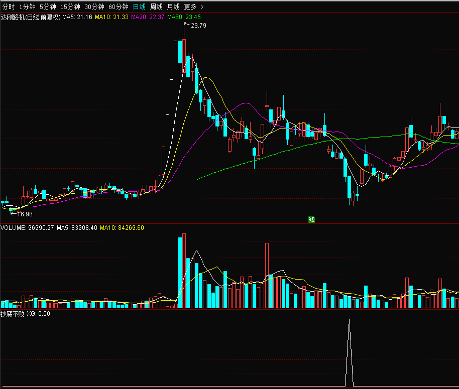Select the 15分钟 period tab
Screen dimensions: 459x389
pos(70,7)
